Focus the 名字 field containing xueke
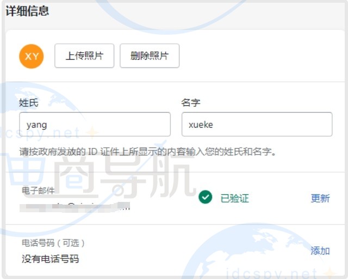This screenshot has width=348, height=279. coord(257,124)
